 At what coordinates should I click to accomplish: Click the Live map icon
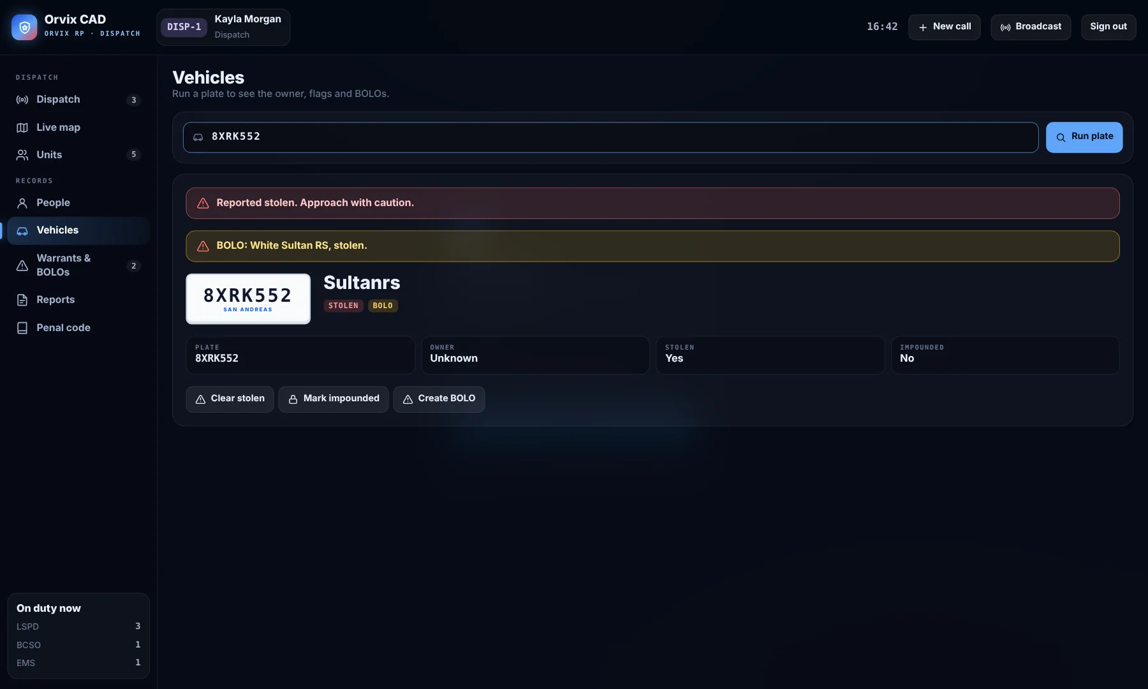click(x=22, y=128)
